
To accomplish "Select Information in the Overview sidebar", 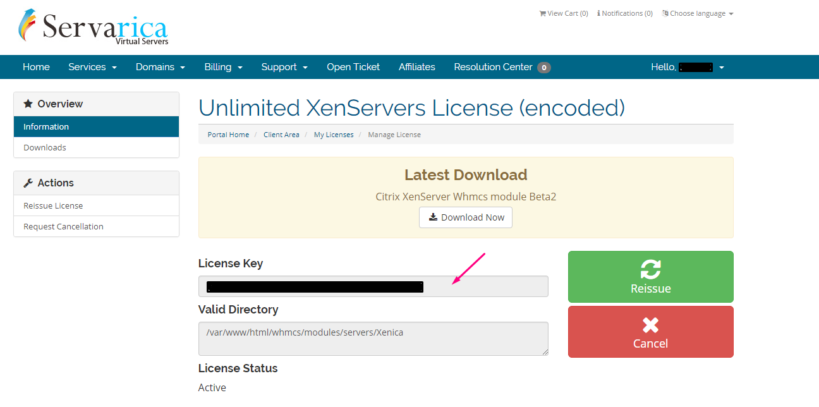I will click(96, 126).
